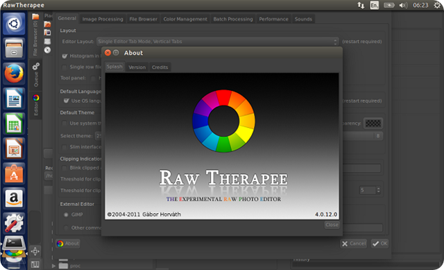Toggle the Single row file browser checkbox
This screenshot has width=444, height=270.
(x=65, y=67)
